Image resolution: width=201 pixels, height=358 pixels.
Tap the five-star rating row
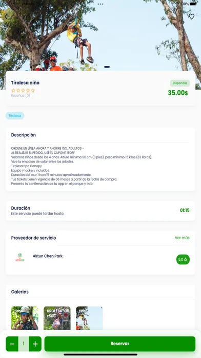point(23,91)
